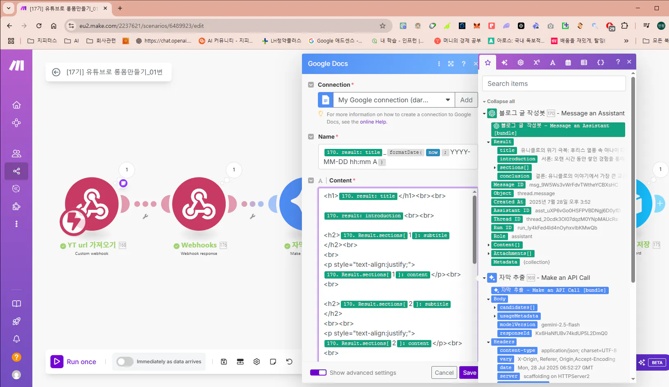Click the wrench icon after Webhooks module

[x=253, y=216]
